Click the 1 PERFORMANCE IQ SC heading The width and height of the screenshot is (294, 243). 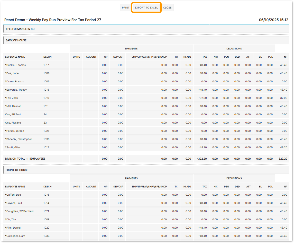[x=20, y=29]
